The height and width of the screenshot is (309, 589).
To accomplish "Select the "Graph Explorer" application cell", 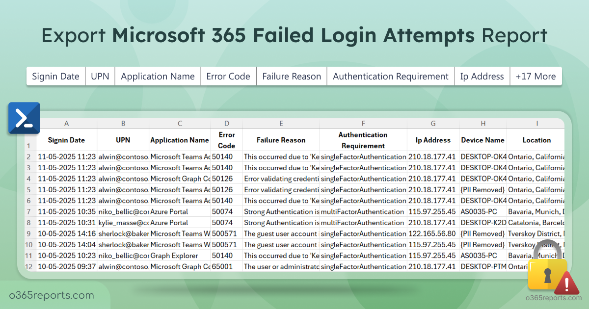I will (x=180, y=256).
